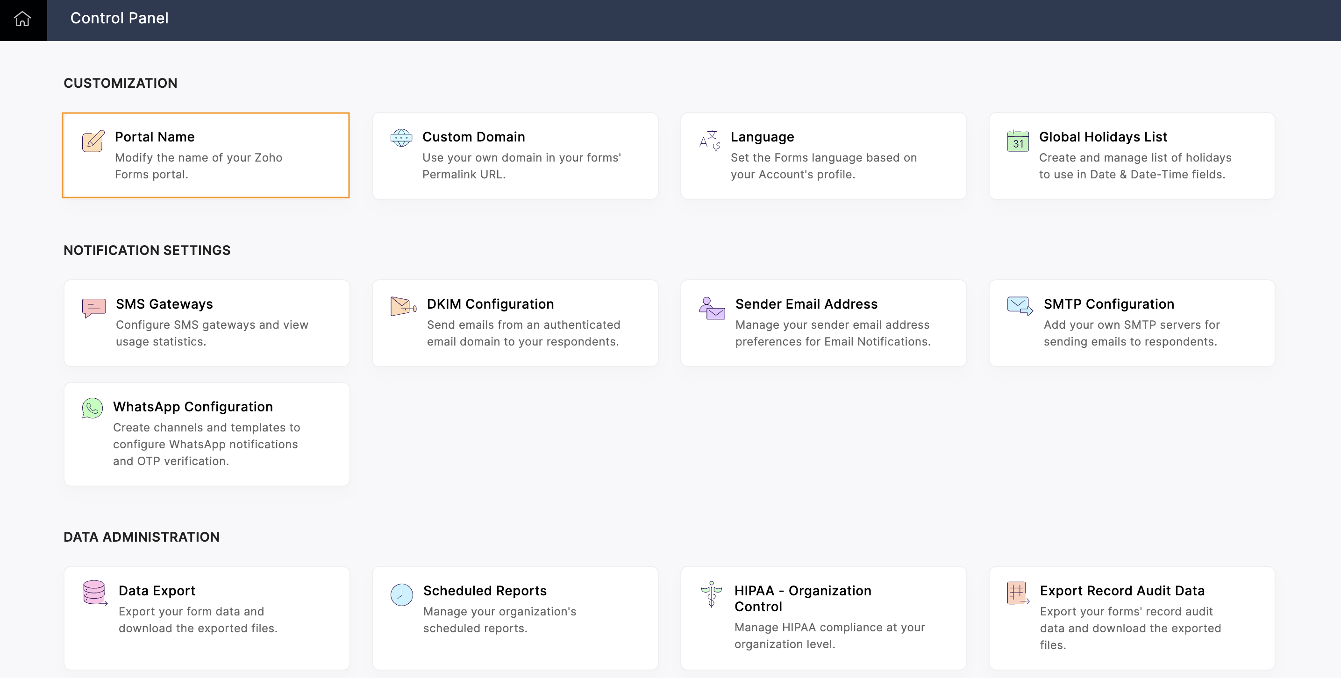Click the HIPAA caduceus icon
Screen dimensions: 1341x678
(x=711, y=594)
